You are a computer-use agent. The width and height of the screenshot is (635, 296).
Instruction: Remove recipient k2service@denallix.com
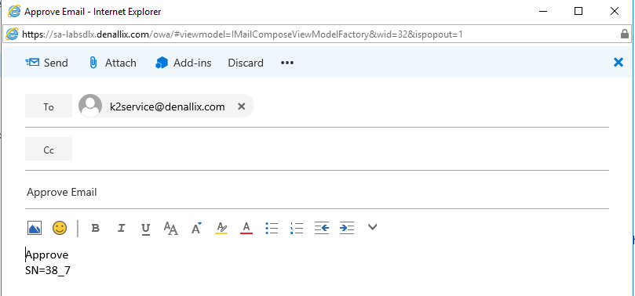click(242, 106)
